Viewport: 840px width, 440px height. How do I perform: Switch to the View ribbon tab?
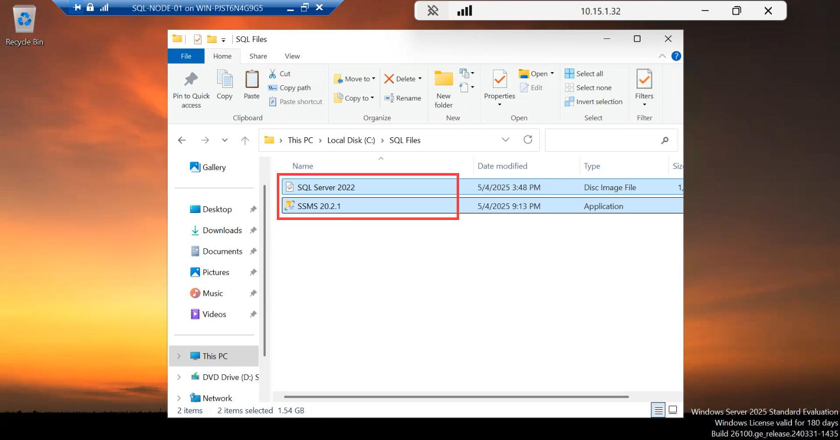pos(292,56)
